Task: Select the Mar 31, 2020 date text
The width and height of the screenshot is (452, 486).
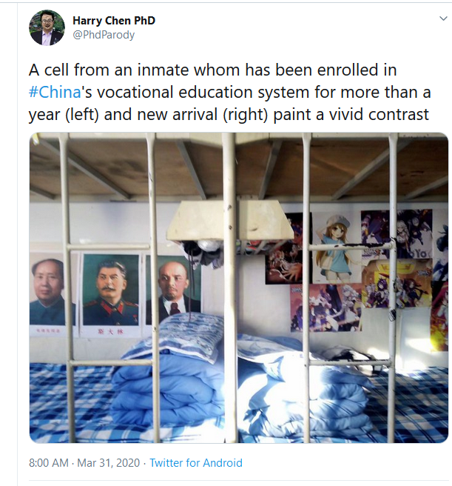Action: click(x=108, y=463)
